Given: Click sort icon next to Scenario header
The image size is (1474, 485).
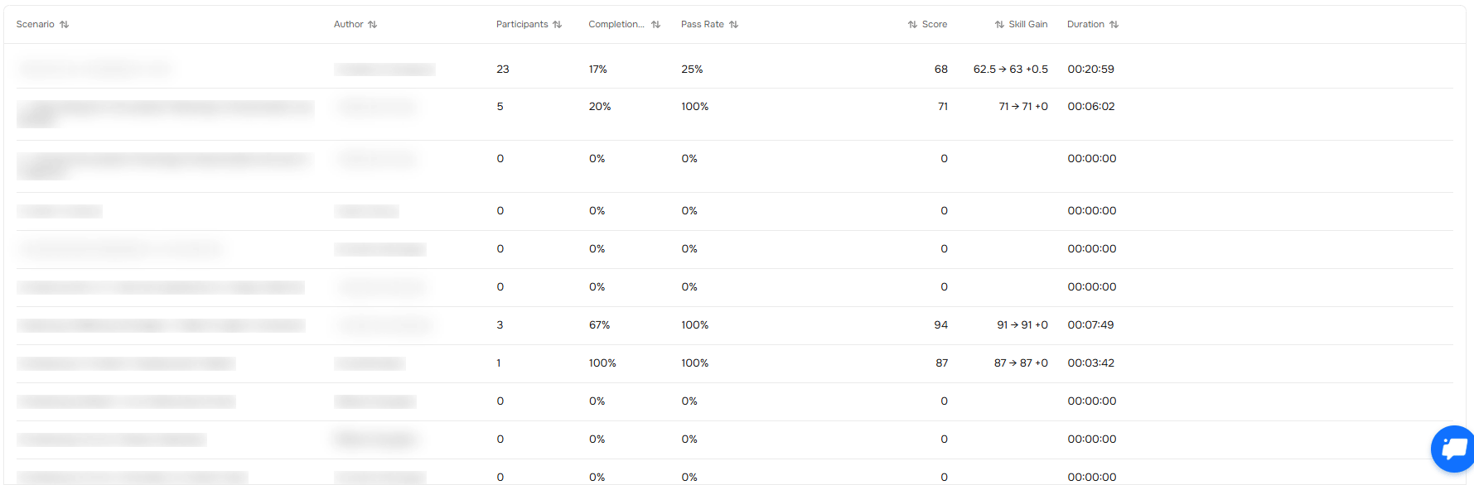Looking at the screenshot, I should click(64, 25).
